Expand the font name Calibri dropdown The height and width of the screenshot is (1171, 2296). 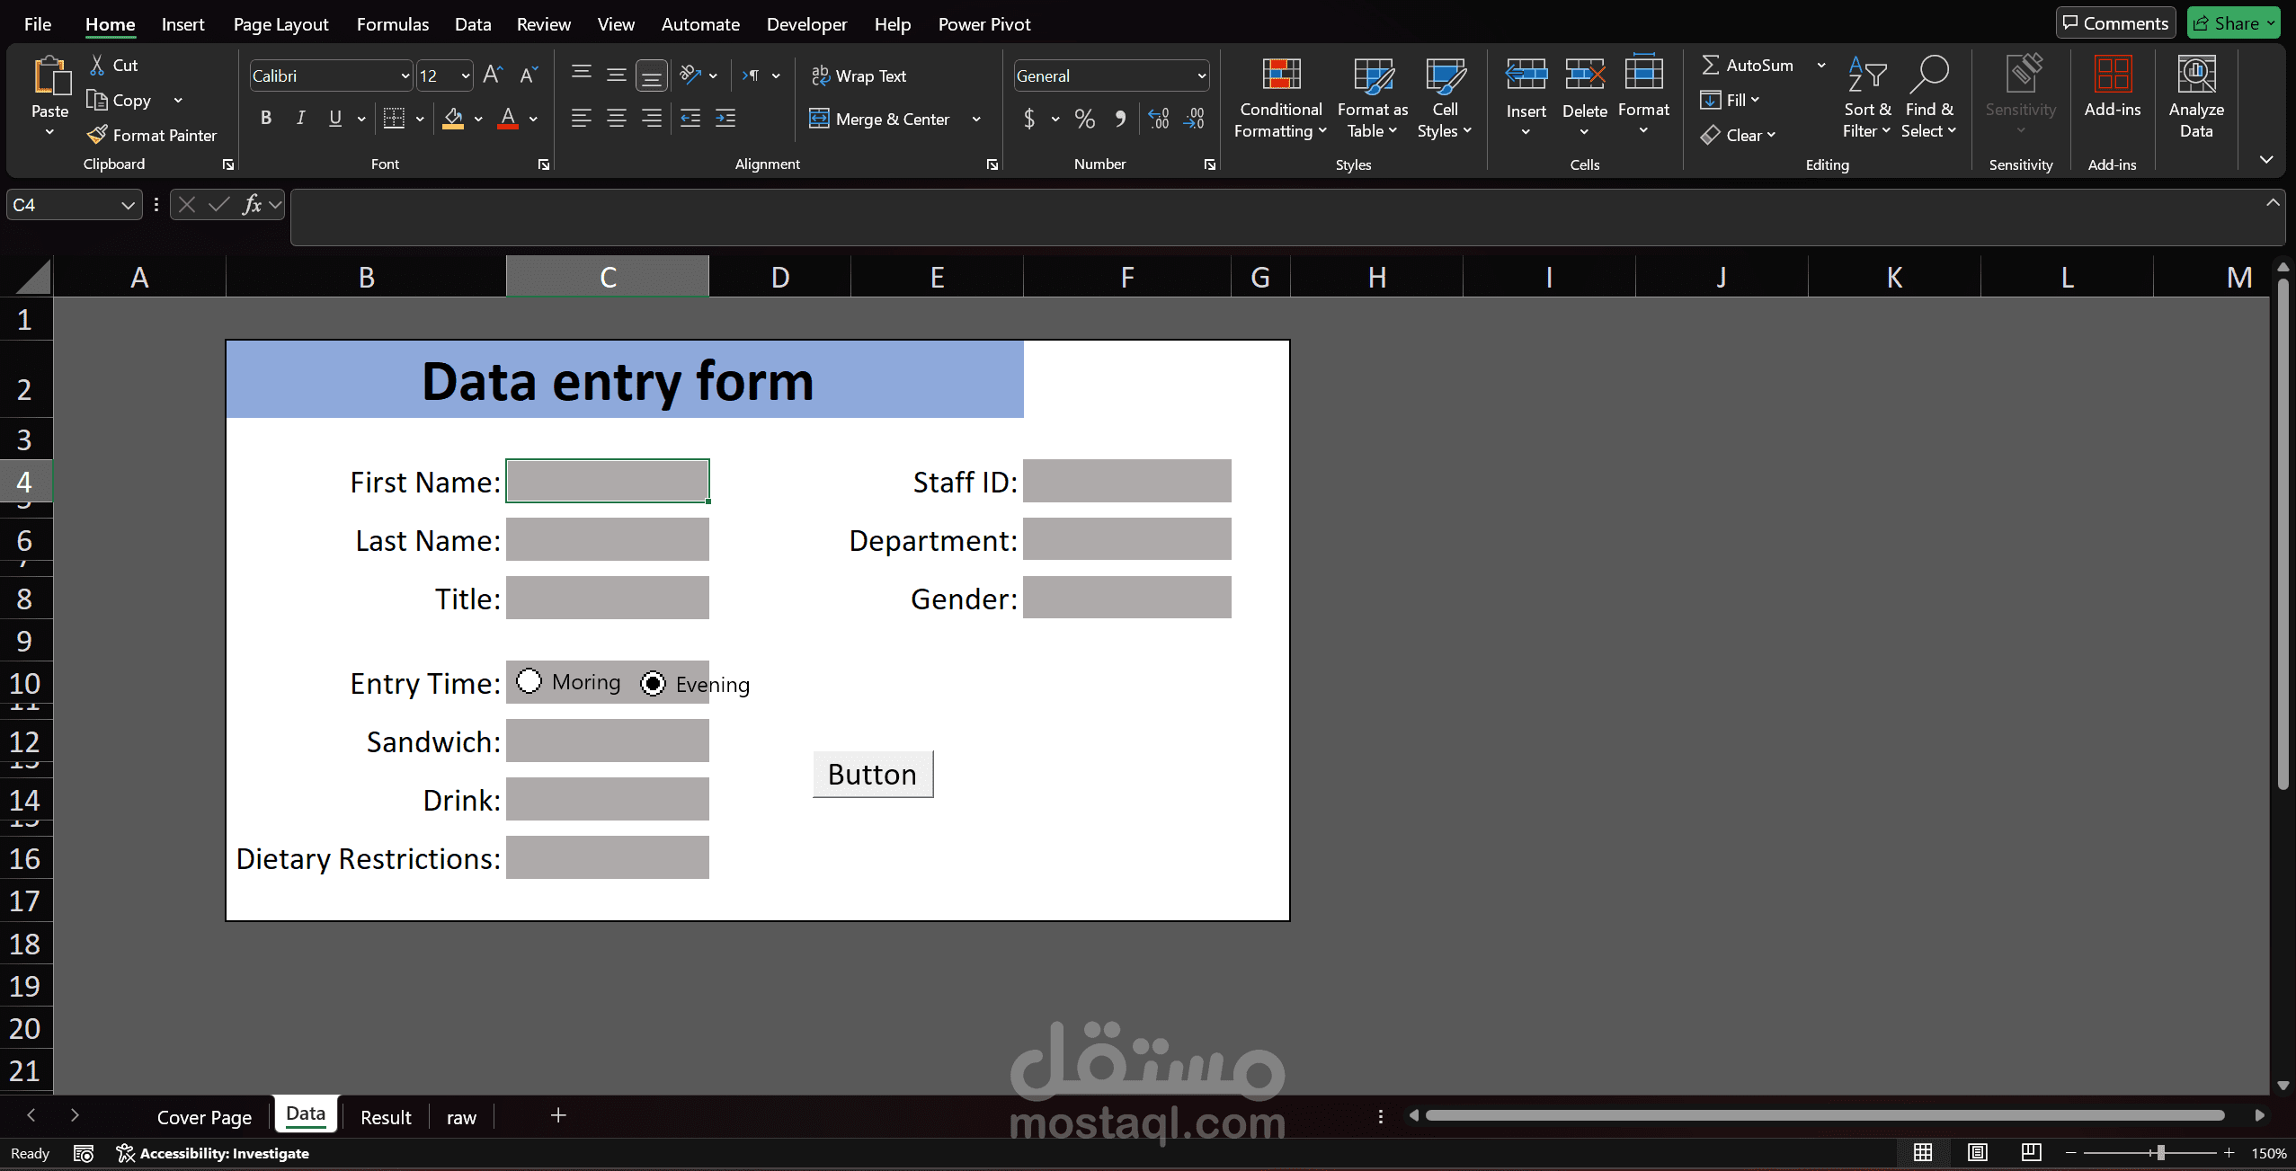tap(405, 76)
